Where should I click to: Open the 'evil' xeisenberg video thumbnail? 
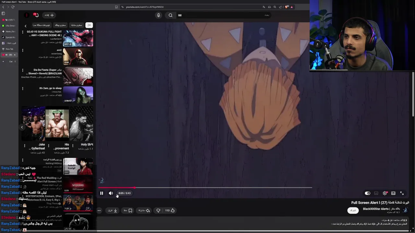78,57
